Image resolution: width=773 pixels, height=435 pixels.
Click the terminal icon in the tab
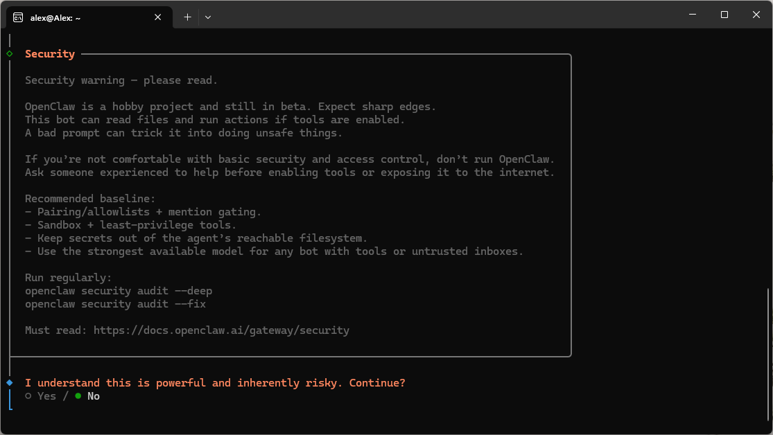pos(18,17)
